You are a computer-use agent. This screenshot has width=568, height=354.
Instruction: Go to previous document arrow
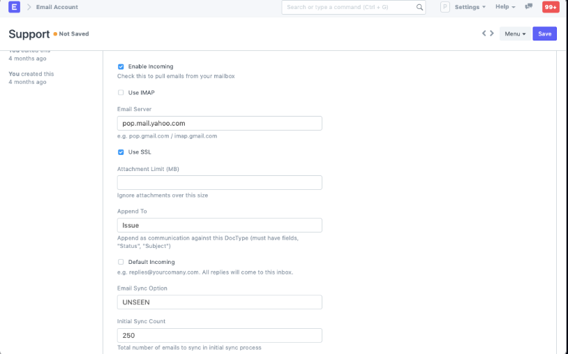[x=484, y=33]
